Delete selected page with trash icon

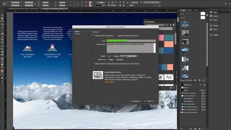point(204,80)
